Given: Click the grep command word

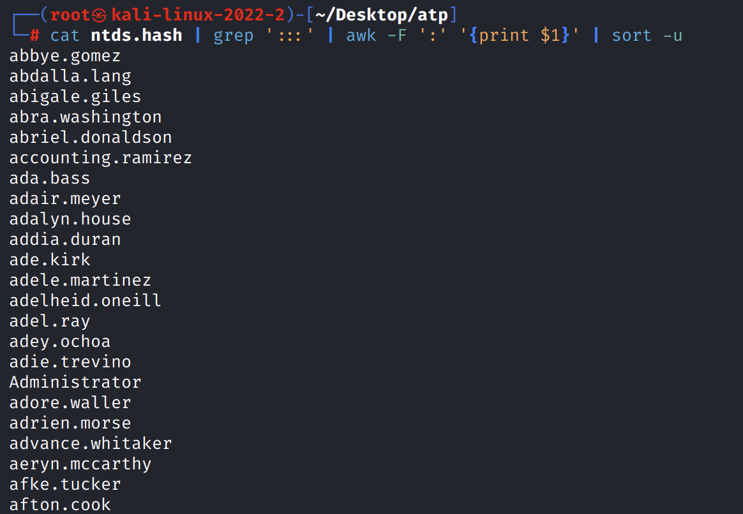Looking at the screenshot, I should point(234,35).
